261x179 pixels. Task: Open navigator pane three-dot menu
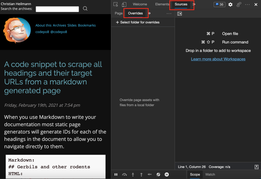coord(169,13)
